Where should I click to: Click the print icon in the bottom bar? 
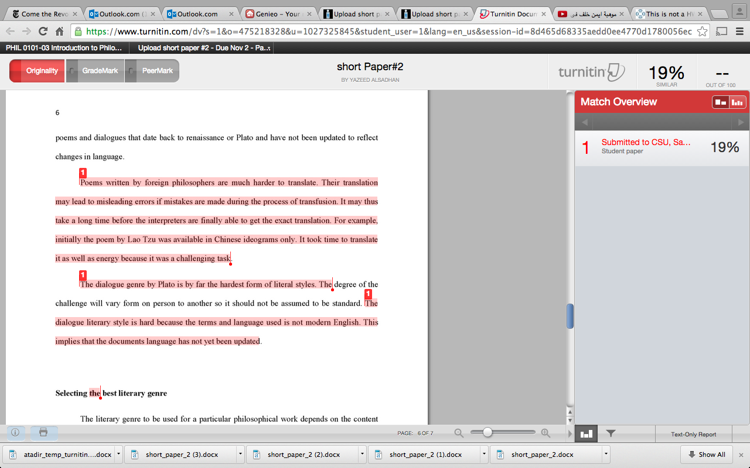(43, 433)
